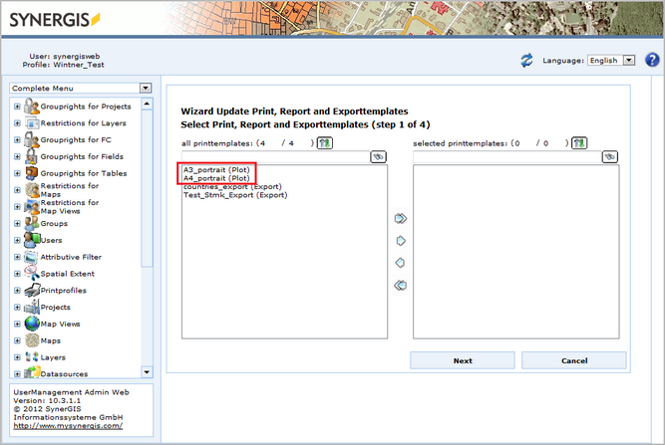Expand the Grouprights for Tables node
Screen dimensions: 665x445
[x=17, y=173]
